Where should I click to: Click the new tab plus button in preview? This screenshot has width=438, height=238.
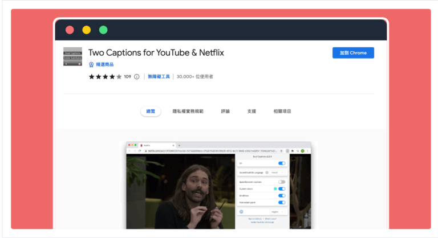179,145
